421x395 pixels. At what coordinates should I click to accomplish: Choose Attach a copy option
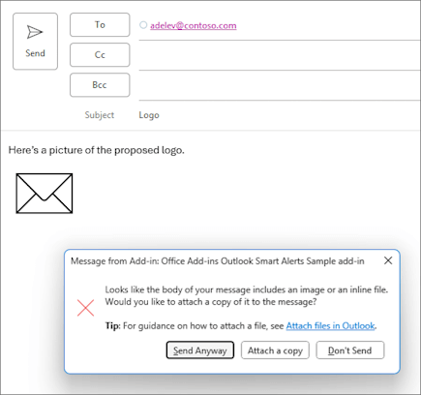[x=275, y=350]
